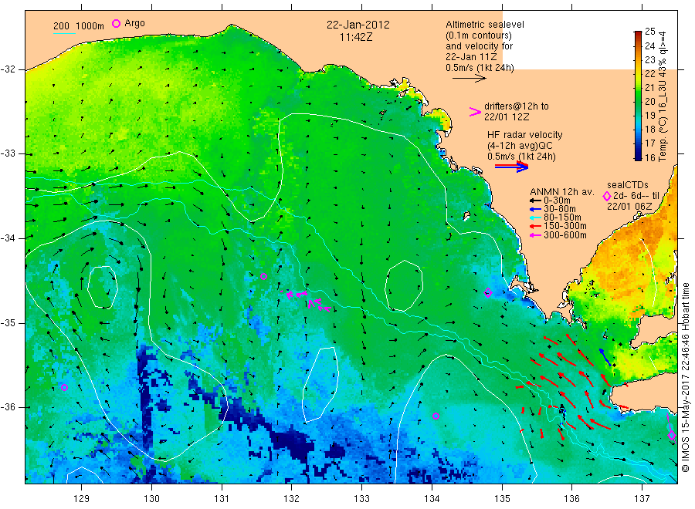695x509 pixels.
Task: Click the latitude label -34
Action: (8, 238)
